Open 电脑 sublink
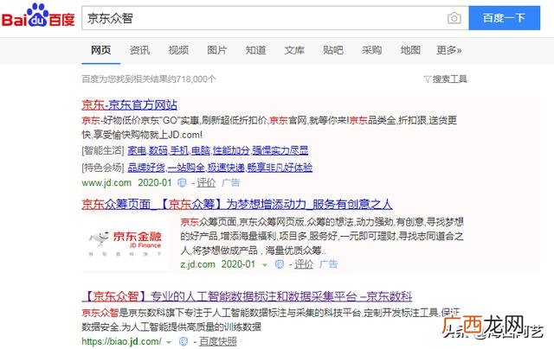Image resolution: width=554 pixels, height=349 pixels. [x=200, y=151]
